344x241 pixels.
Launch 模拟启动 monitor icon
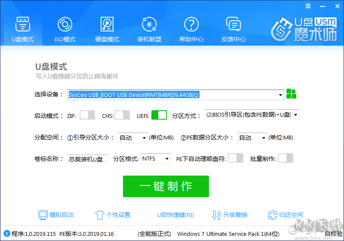point(43,215)
